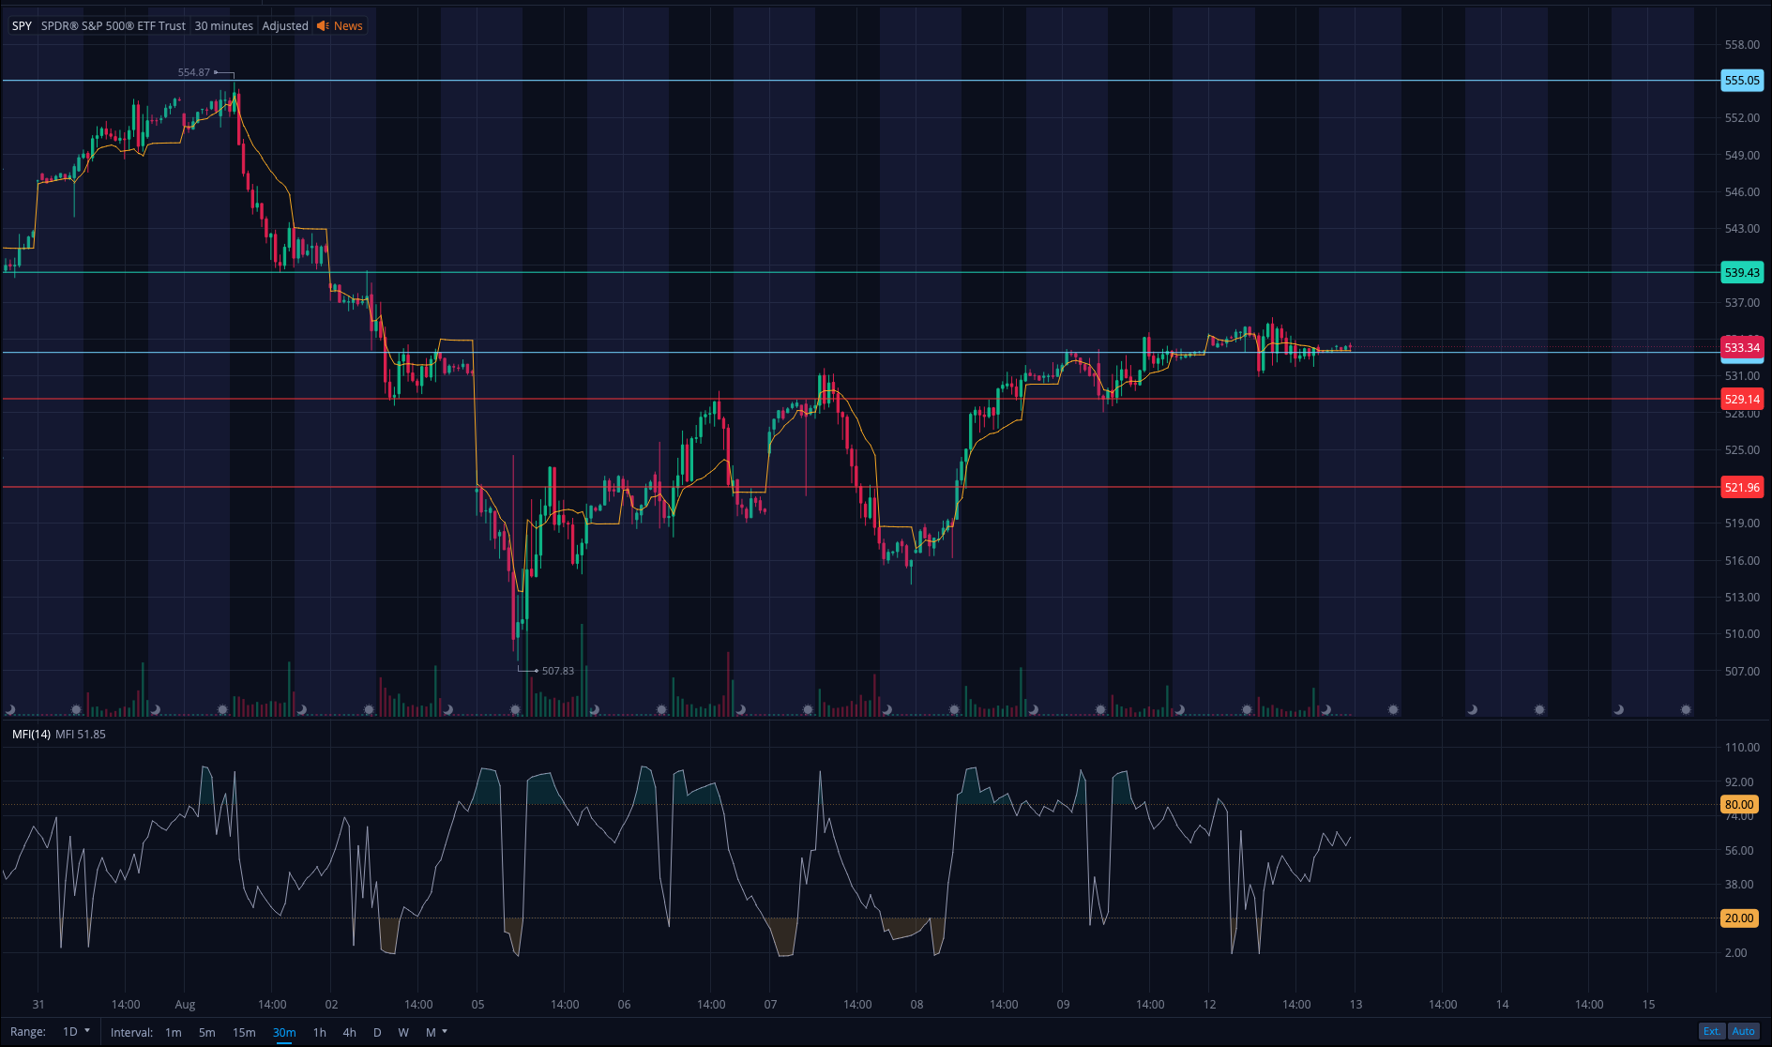1772x1047 pixels.
Task: Toggle the Ext. extended hours button
Action: 1712,1031
